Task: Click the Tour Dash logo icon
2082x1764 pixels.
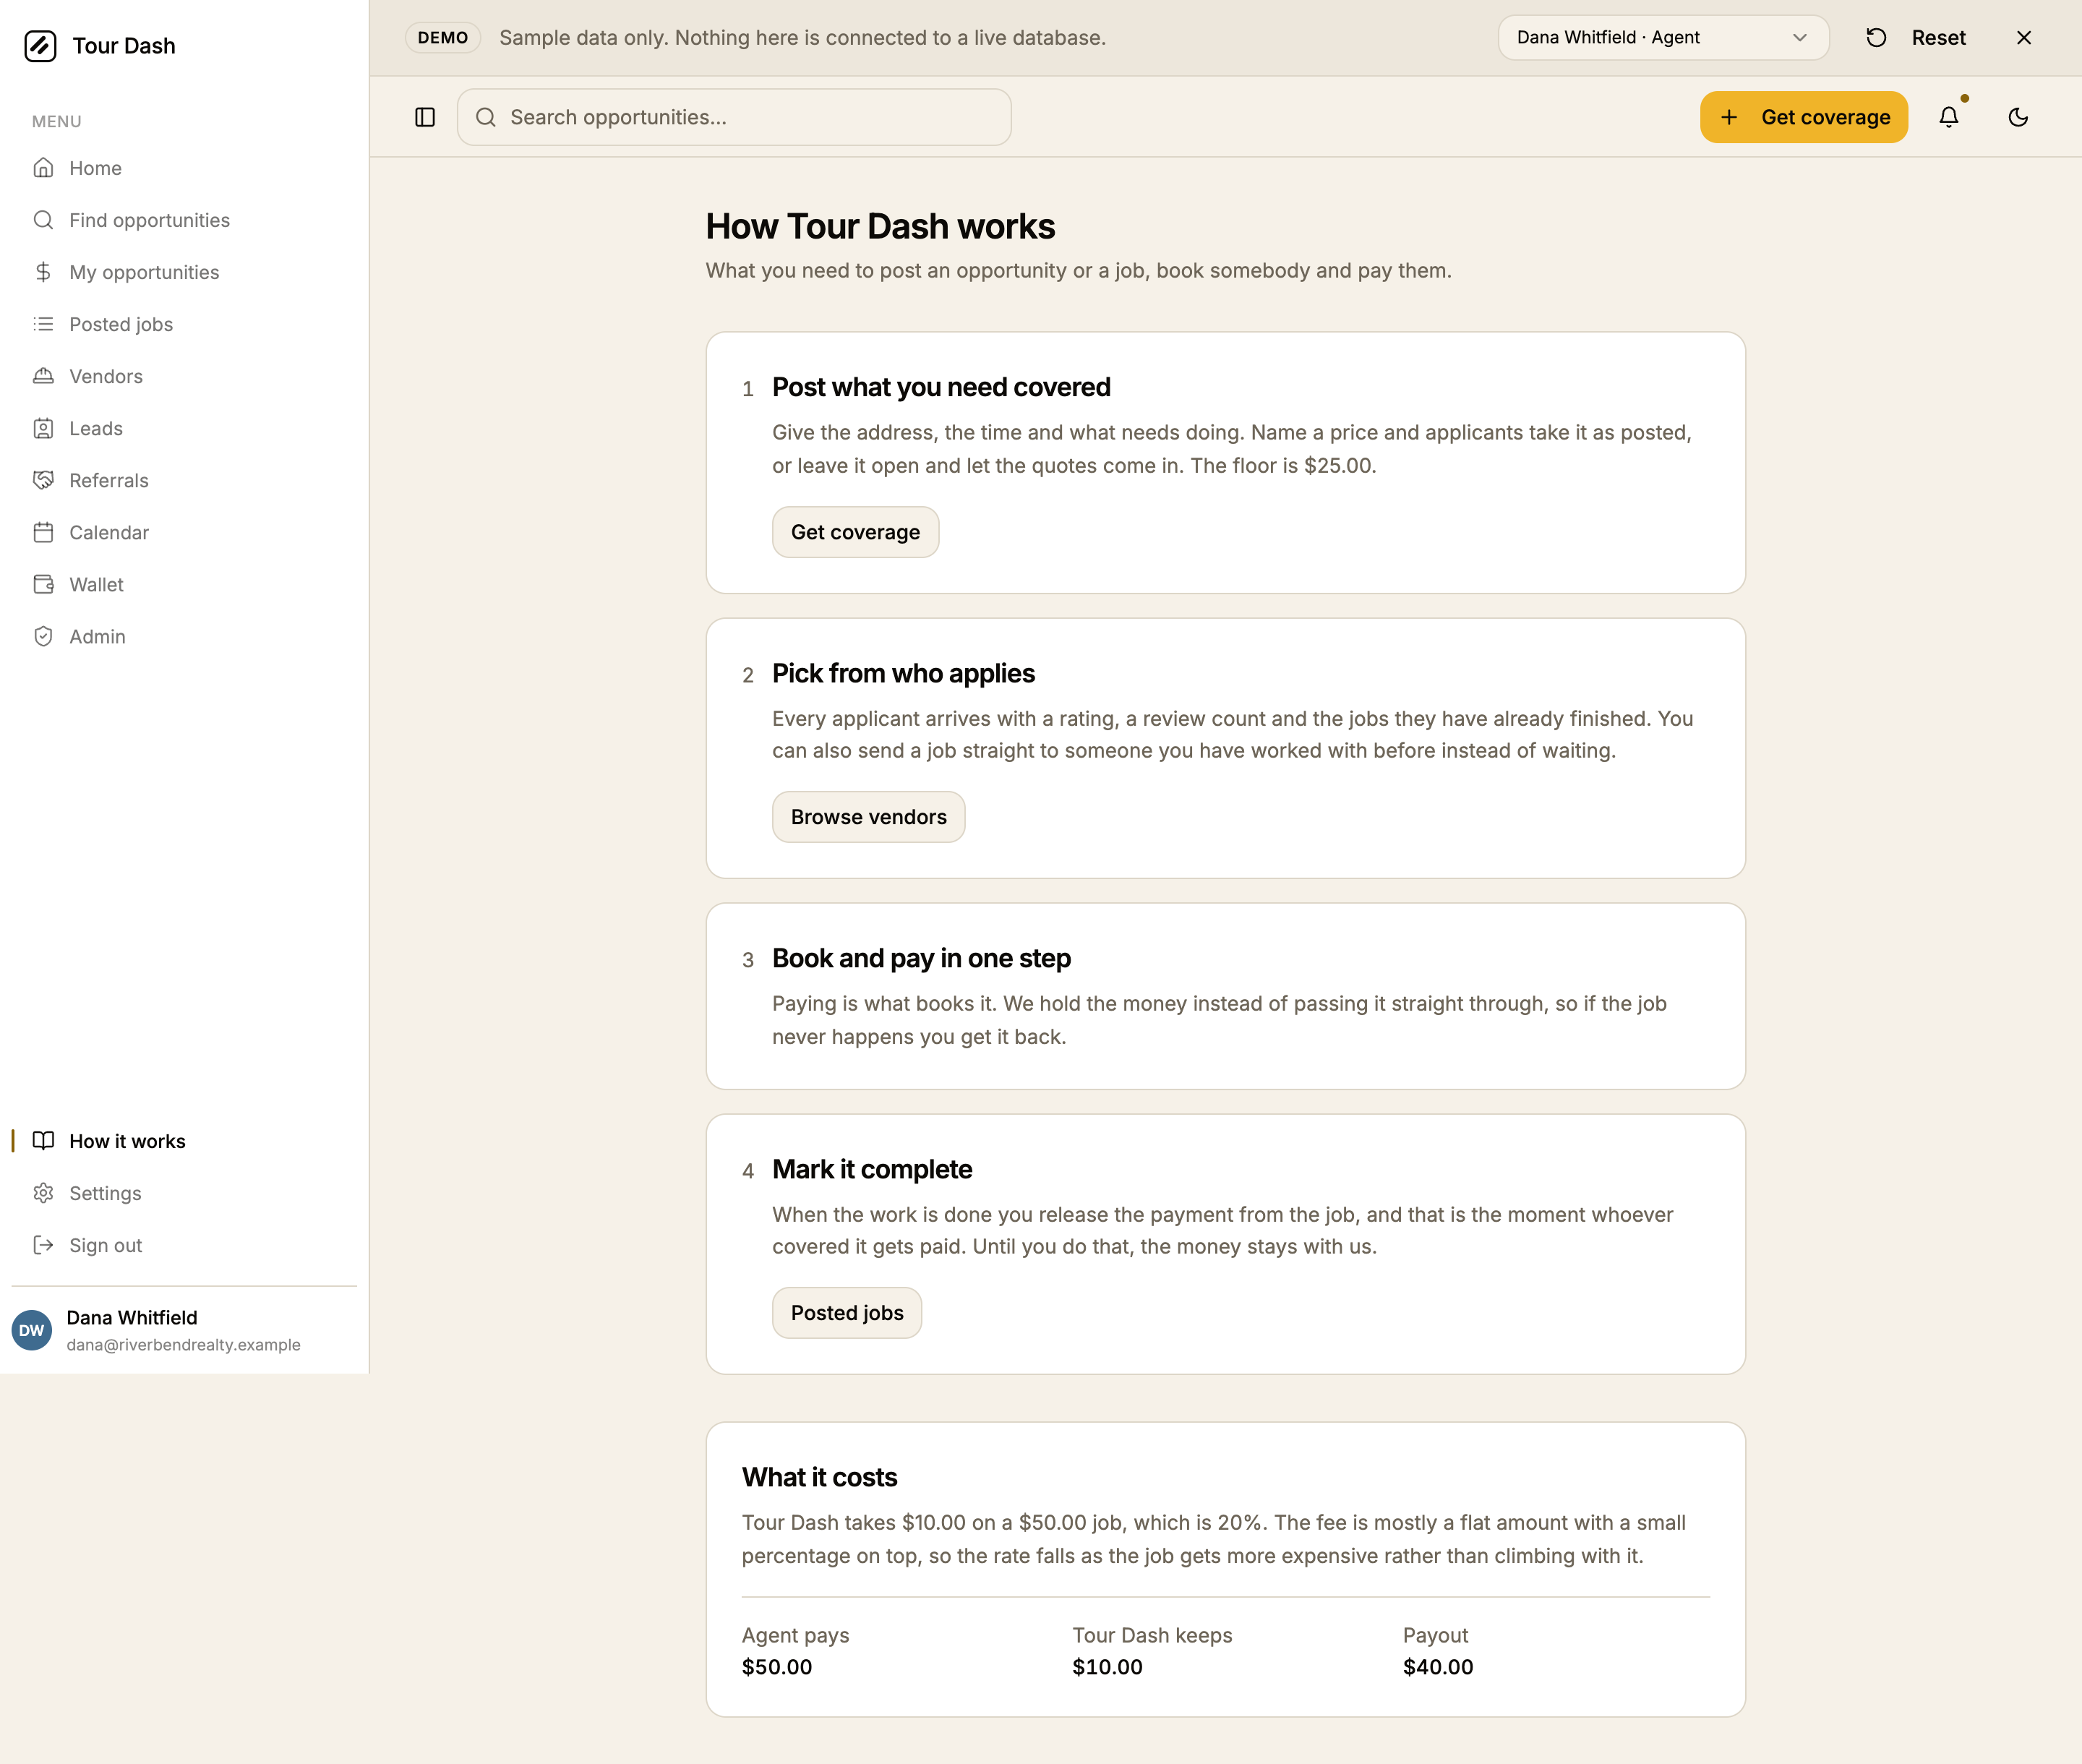Action: pos(40,46)
